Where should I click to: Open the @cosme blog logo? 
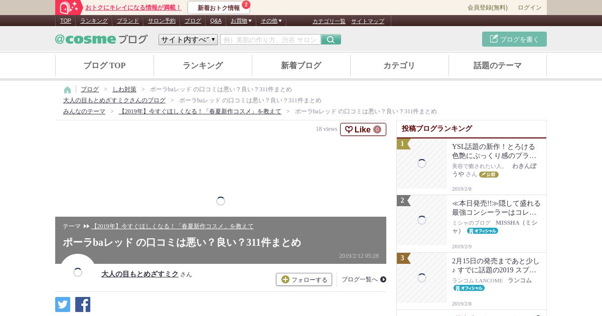pos(101,39)
